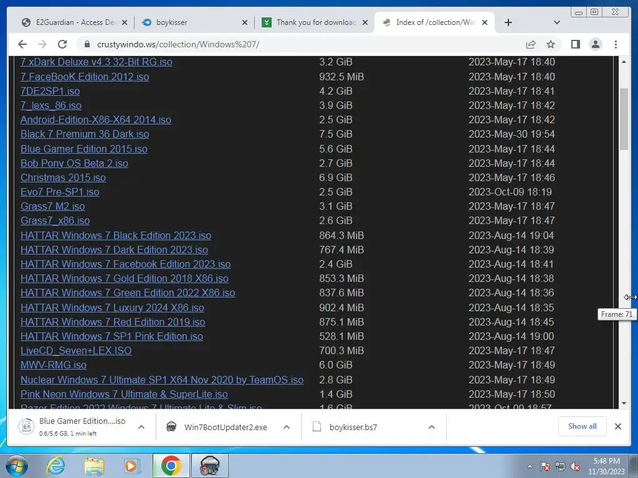The width and height of the screenshot is (638, 478).
Task: Download Grass7 M2.iso
Action: 52,206
